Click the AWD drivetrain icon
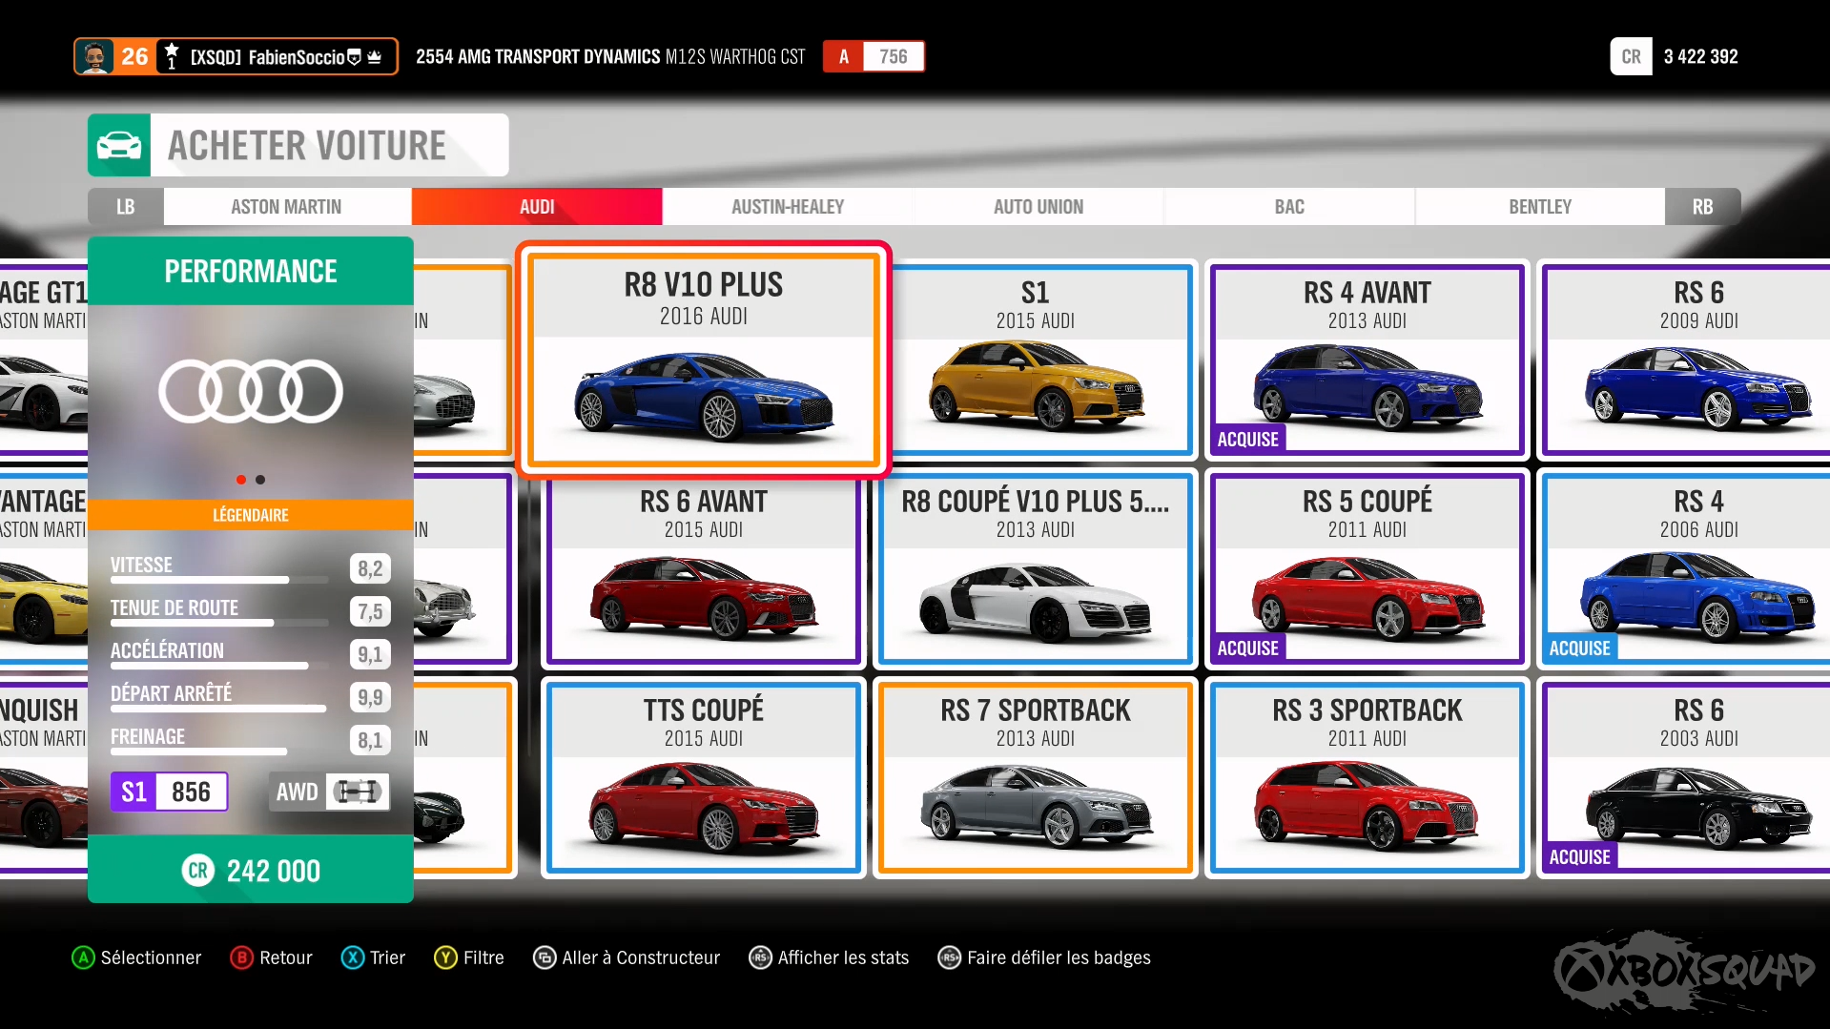This screenshot has height=1029, width=1830. point(358,792)
